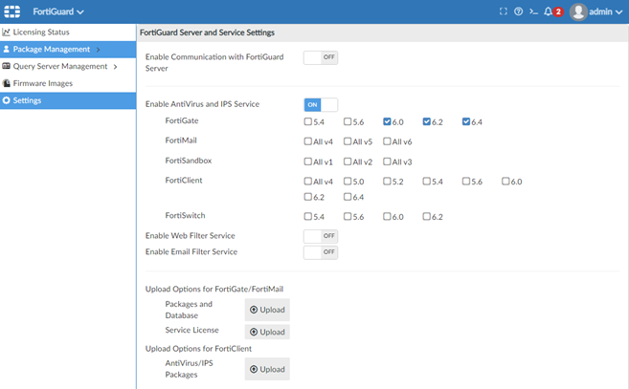Uncheck FortiGate 6.4 checkbox

click(466, 121)
